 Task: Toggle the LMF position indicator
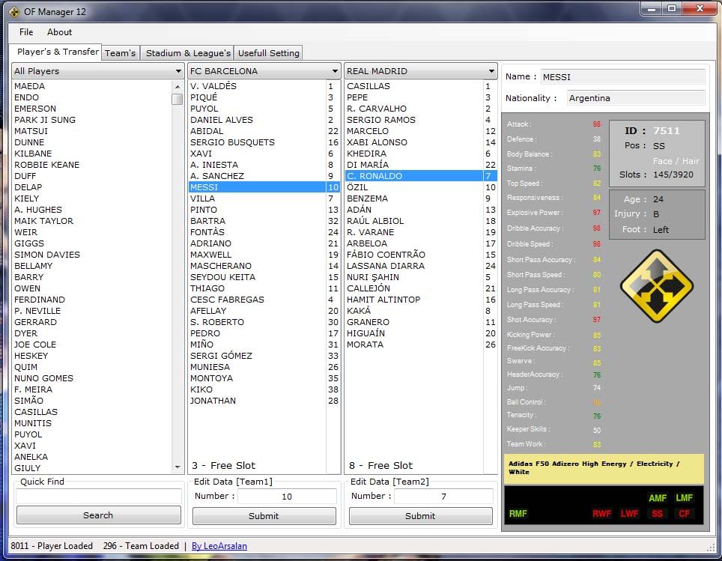(x=684, y=498)
